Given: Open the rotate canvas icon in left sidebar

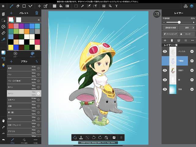Looking at the screenshot, I should 3,27.
